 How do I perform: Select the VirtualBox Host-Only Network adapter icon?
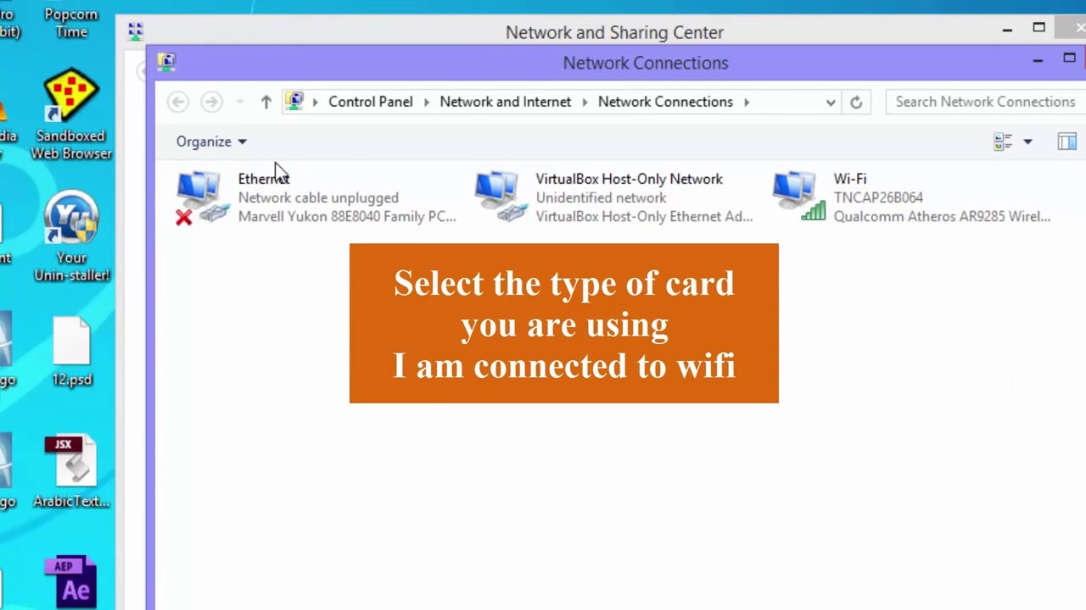tap(500, 197)
